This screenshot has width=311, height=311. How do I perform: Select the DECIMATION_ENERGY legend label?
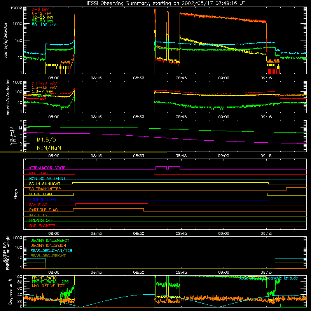(x=50, y=240)
